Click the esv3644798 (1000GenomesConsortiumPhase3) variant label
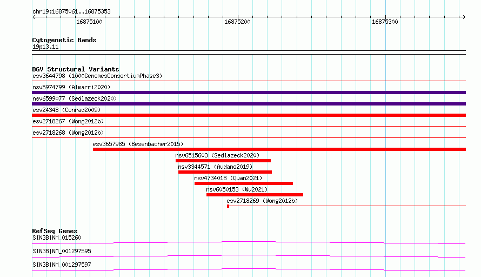Viewport: 481px width, 277px height. (x=97, y=76)
